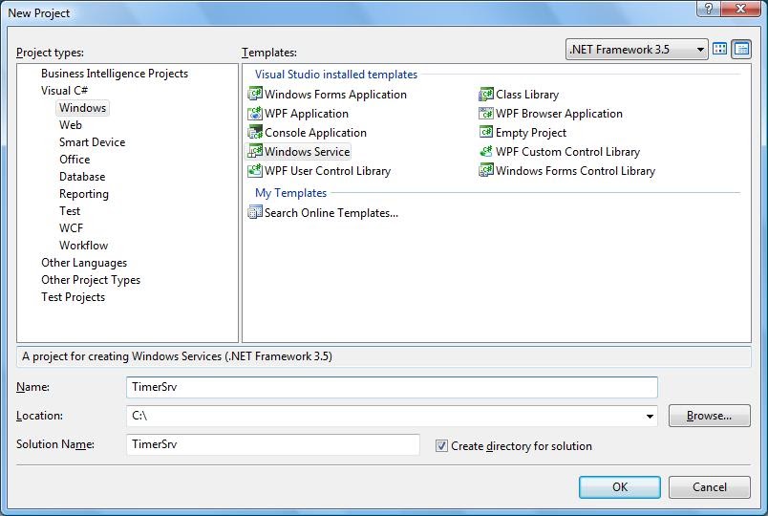Select Web under Visual C#
Viewport: 768px width, 516px height.
click(71, 125)
